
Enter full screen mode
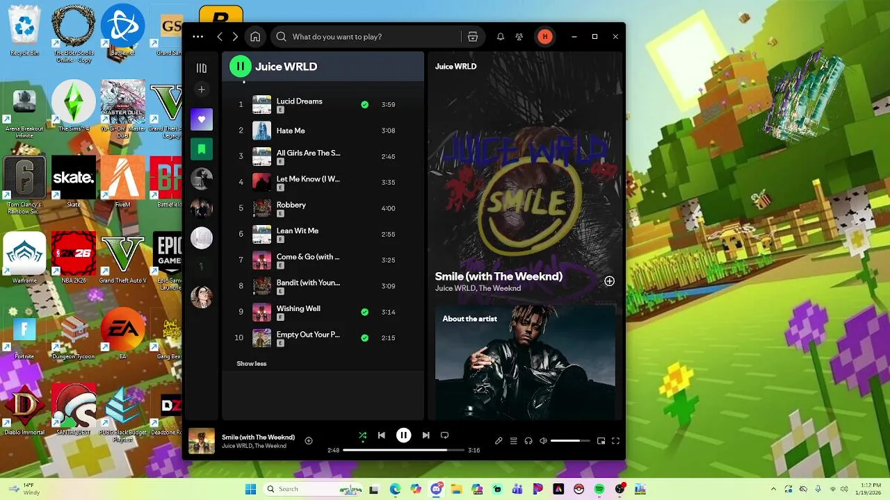[x=615, y=441]
